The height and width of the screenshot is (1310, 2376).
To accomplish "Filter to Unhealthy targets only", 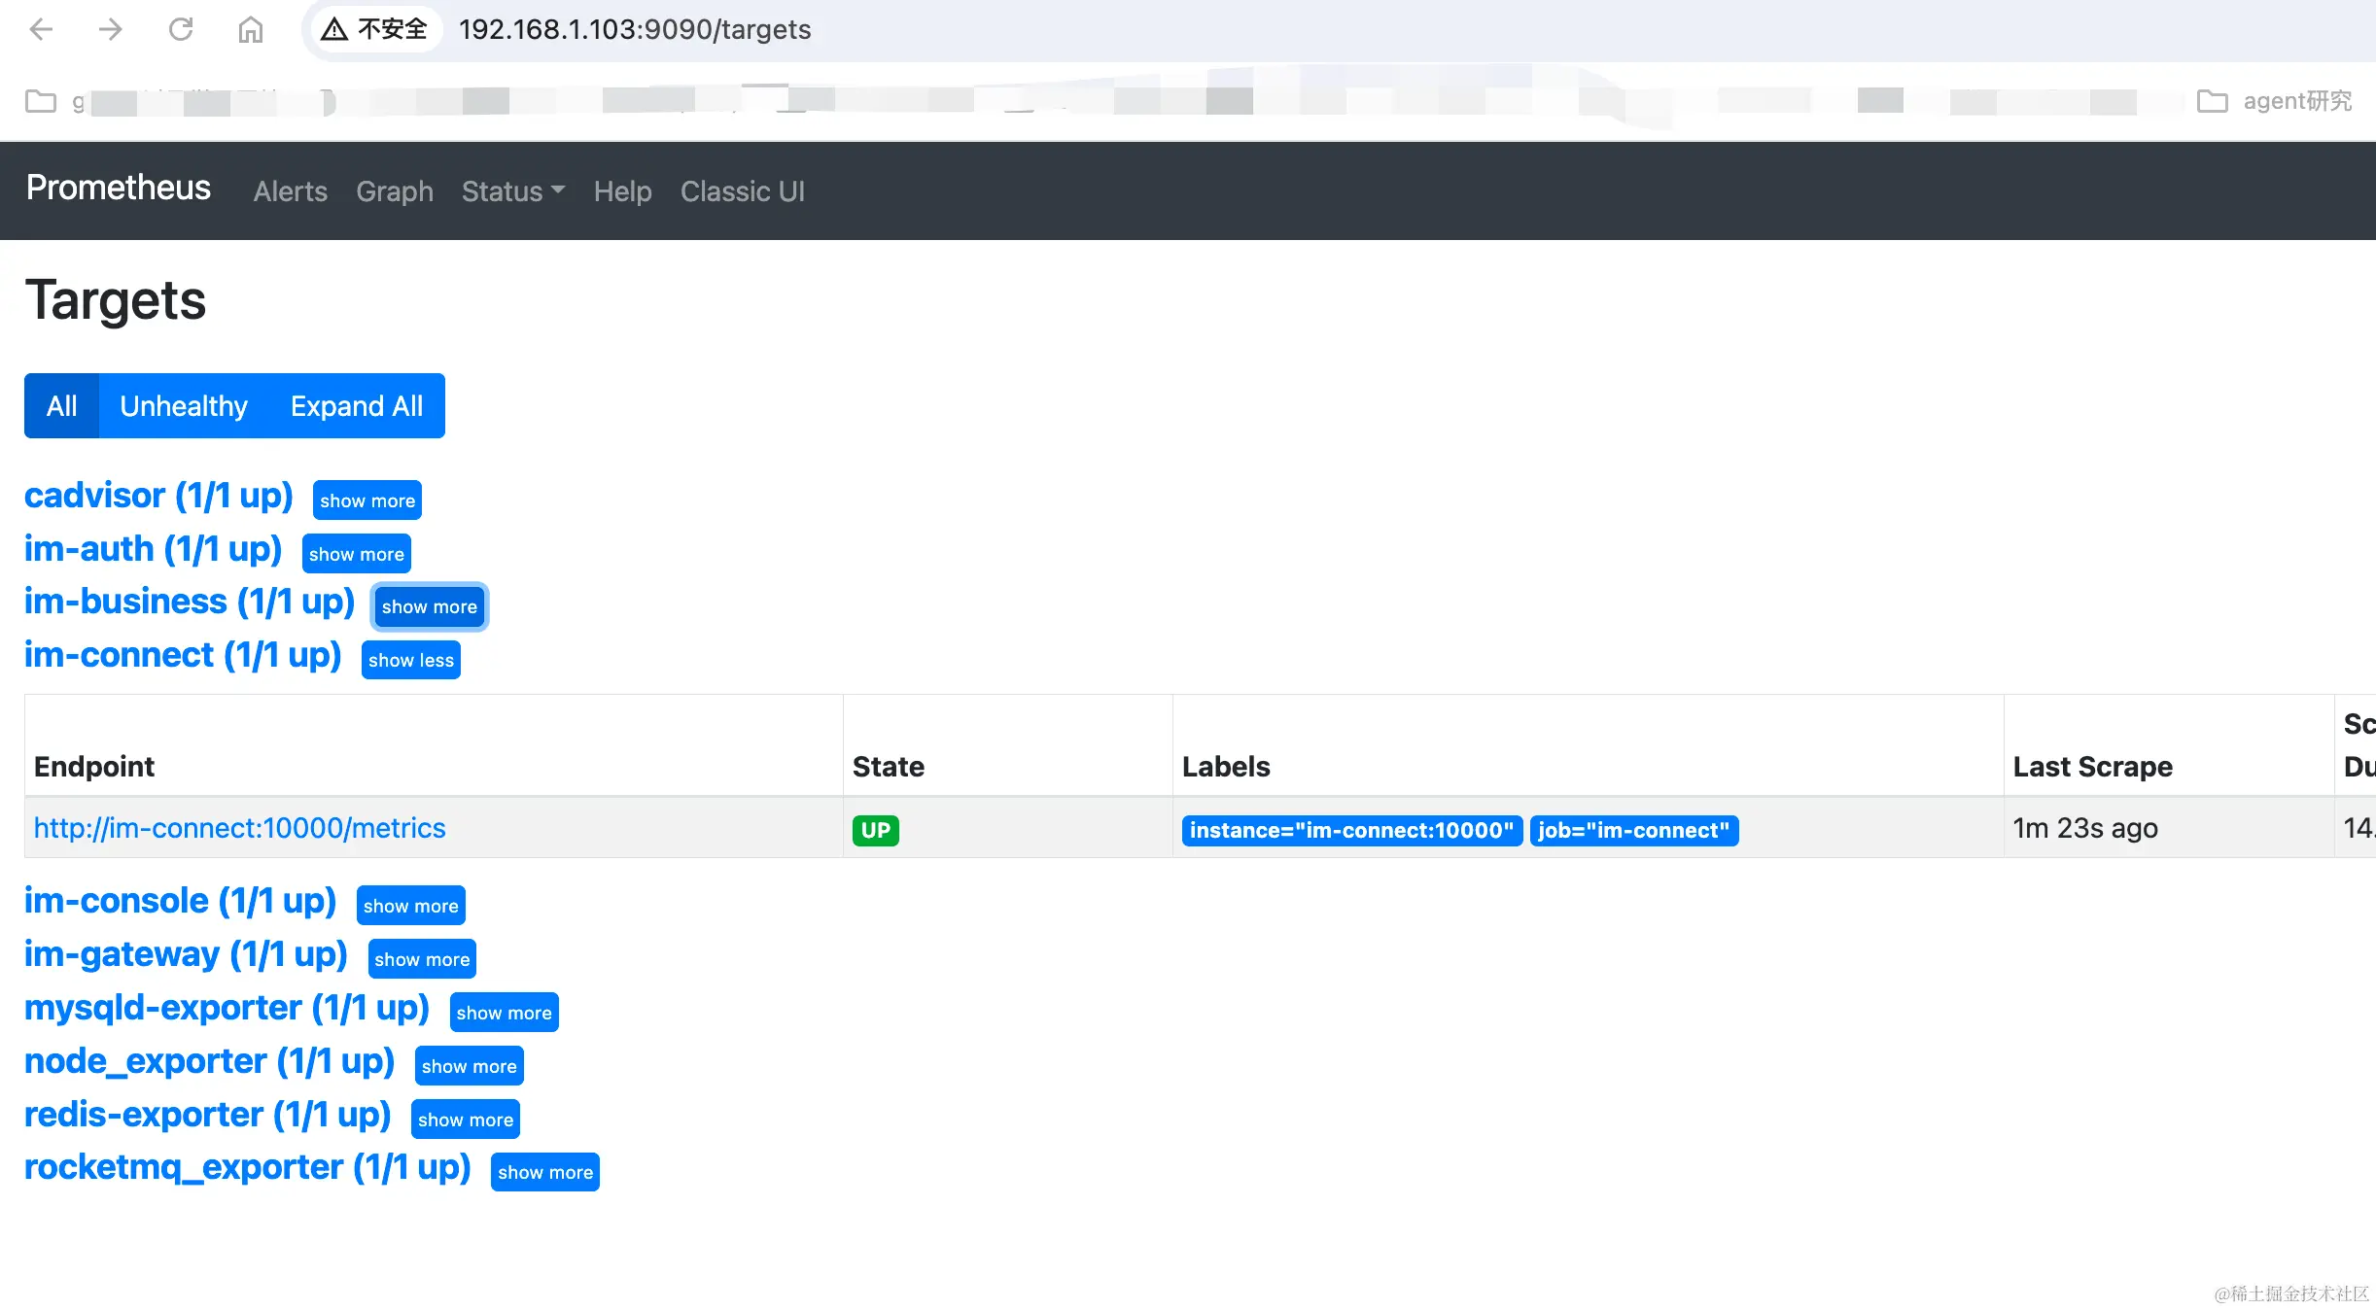I will click(184, 406).
